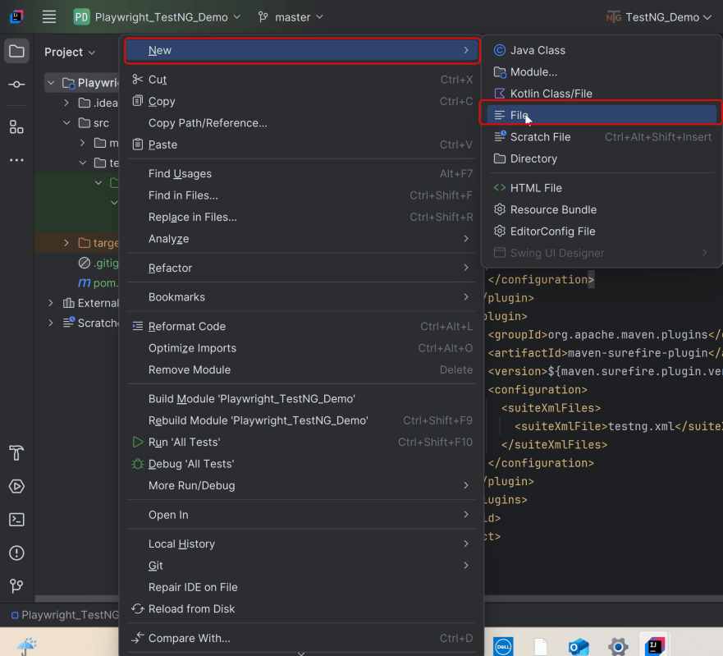Open the Structure tool window icon

[16, 126]
